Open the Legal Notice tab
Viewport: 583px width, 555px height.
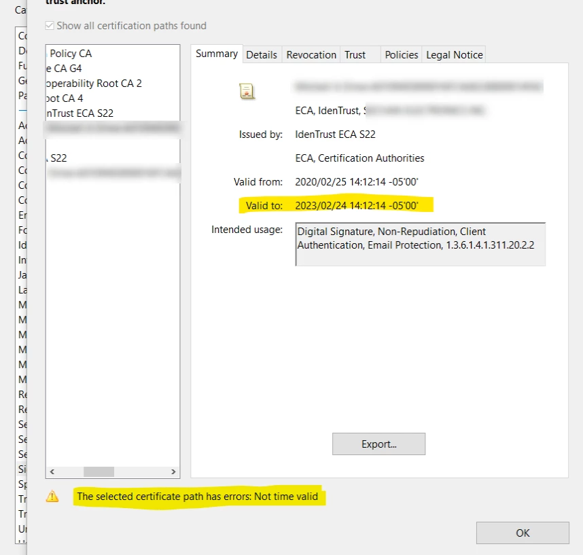(x=455, y=55)
